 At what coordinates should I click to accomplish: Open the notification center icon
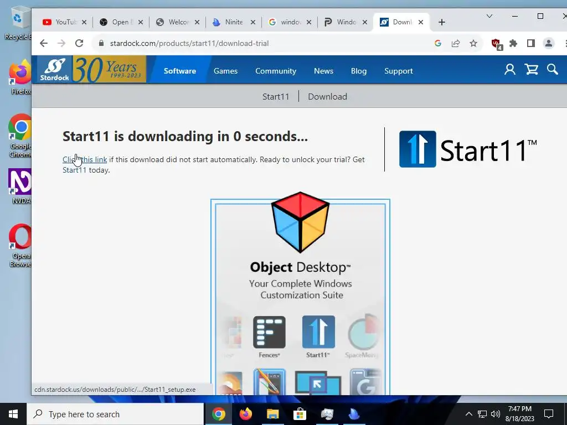click(549, 414)
